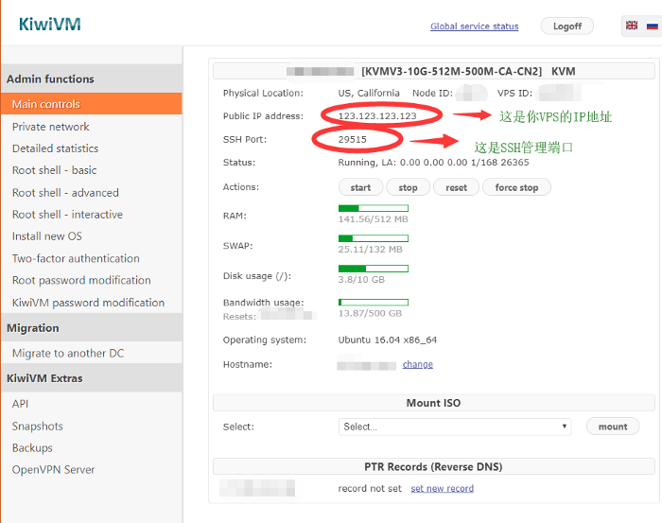662x523 pixels.
Task: Click the RAM usage progress bar
Action: click(x=373, y=208)
